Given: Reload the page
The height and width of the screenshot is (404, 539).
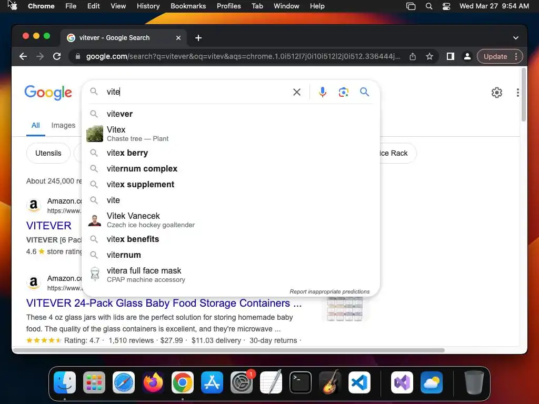Looking at the screenshot, I should click(x=57, y=56).
